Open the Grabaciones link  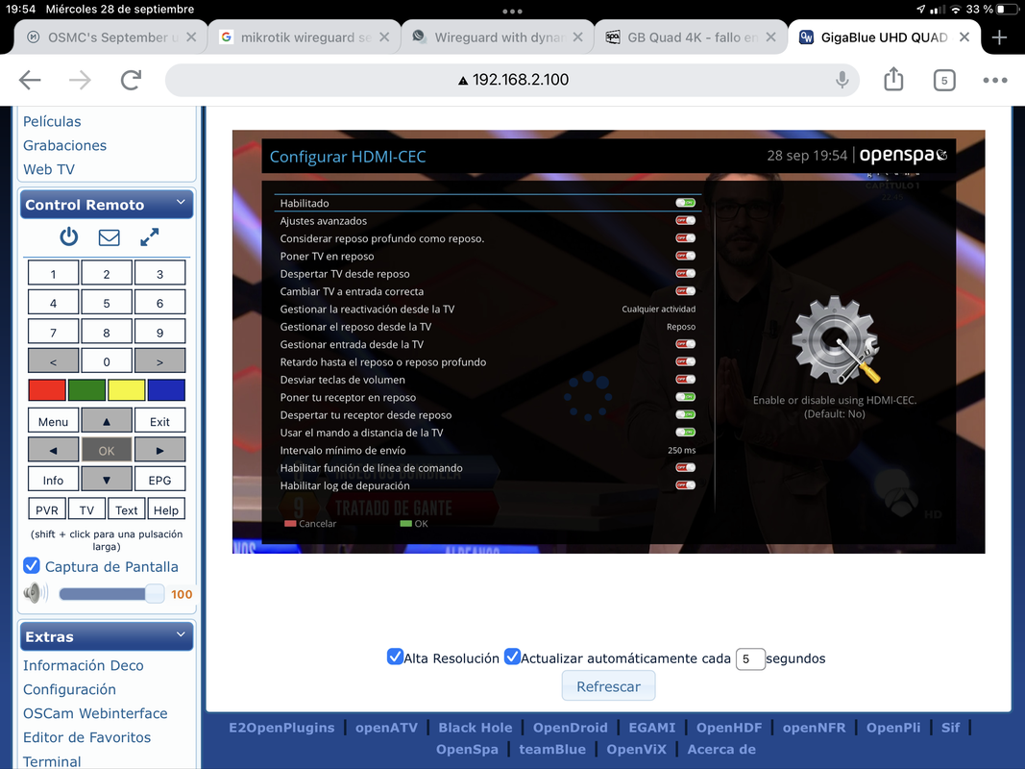(64, 146)
